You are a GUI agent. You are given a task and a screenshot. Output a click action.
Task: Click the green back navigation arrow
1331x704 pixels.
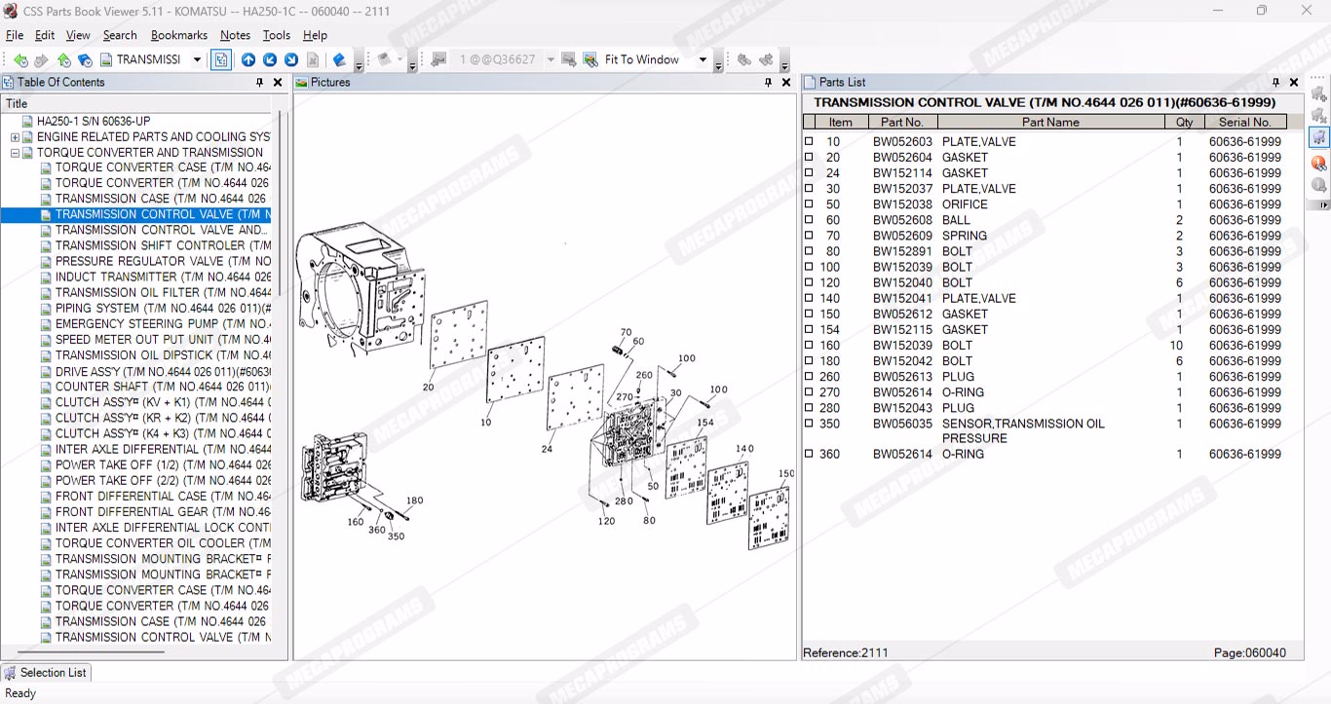point(20,60)
